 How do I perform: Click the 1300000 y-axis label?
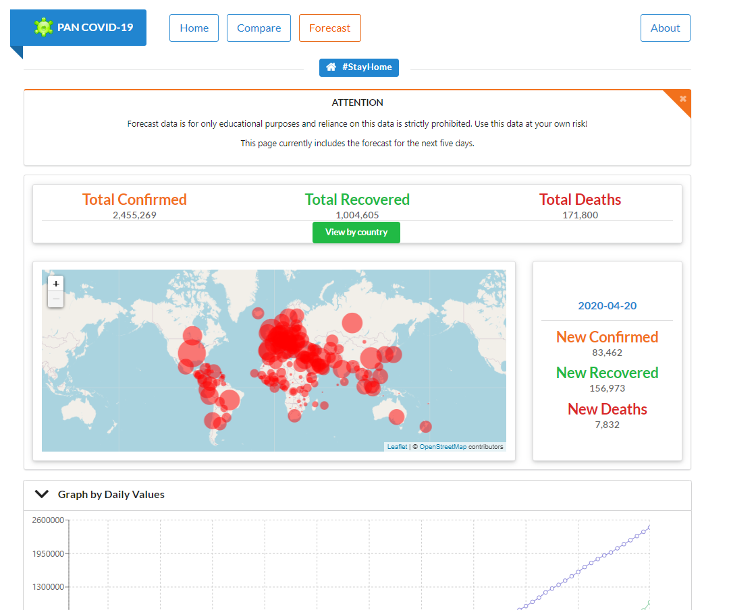(x=48, y=587)
